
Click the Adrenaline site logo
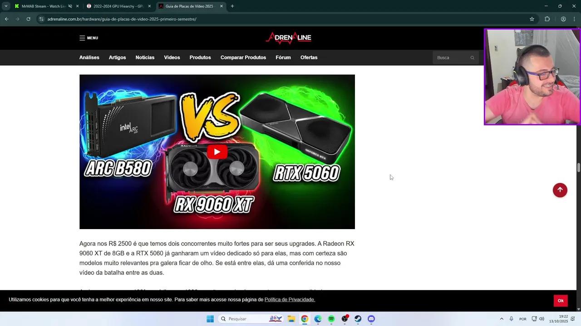pos(288,38)
